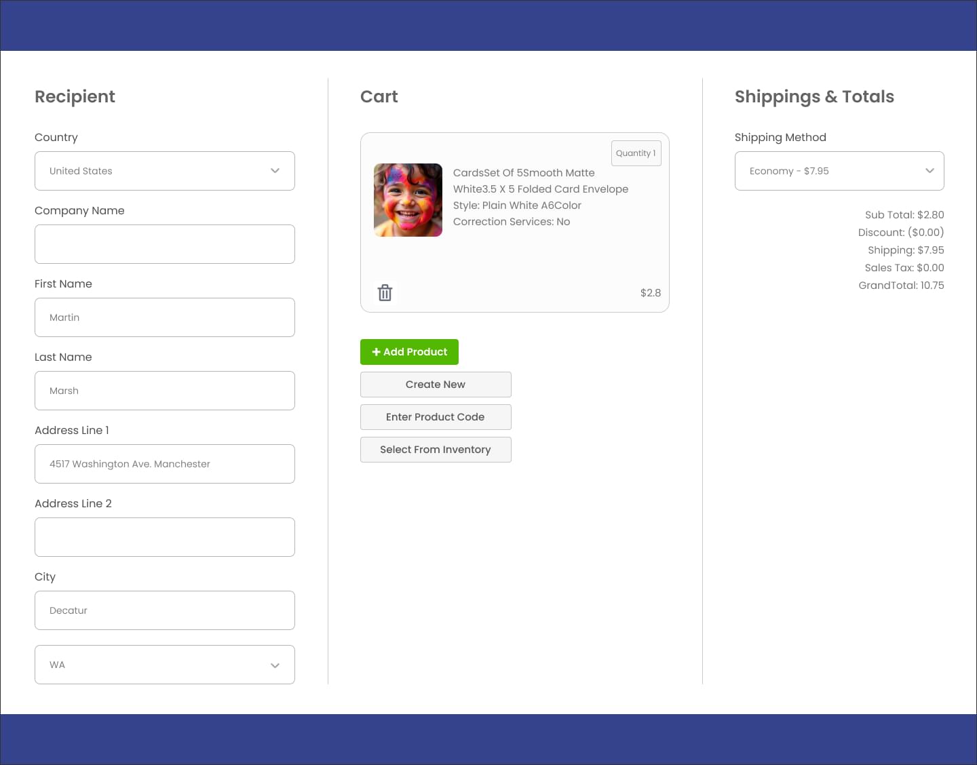Choose Enter Product Code option

[436, 417]
